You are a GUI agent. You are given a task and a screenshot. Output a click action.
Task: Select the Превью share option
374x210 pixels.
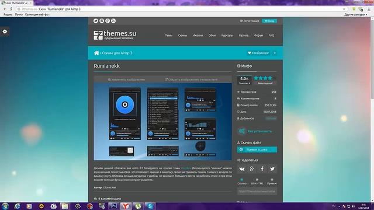tap(272, 181)
